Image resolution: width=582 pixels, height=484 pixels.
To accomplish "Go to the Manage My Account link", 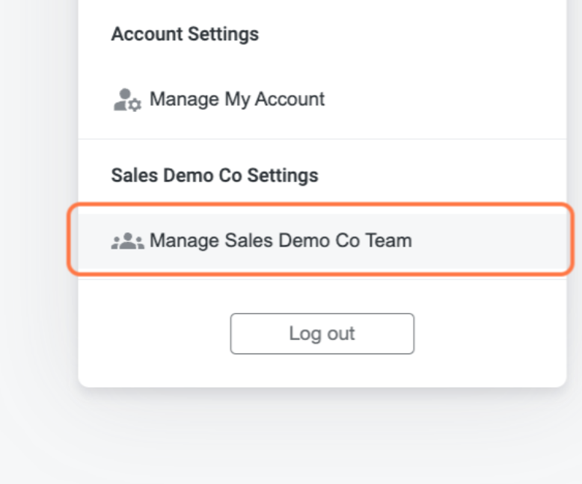I will (236, 99).
